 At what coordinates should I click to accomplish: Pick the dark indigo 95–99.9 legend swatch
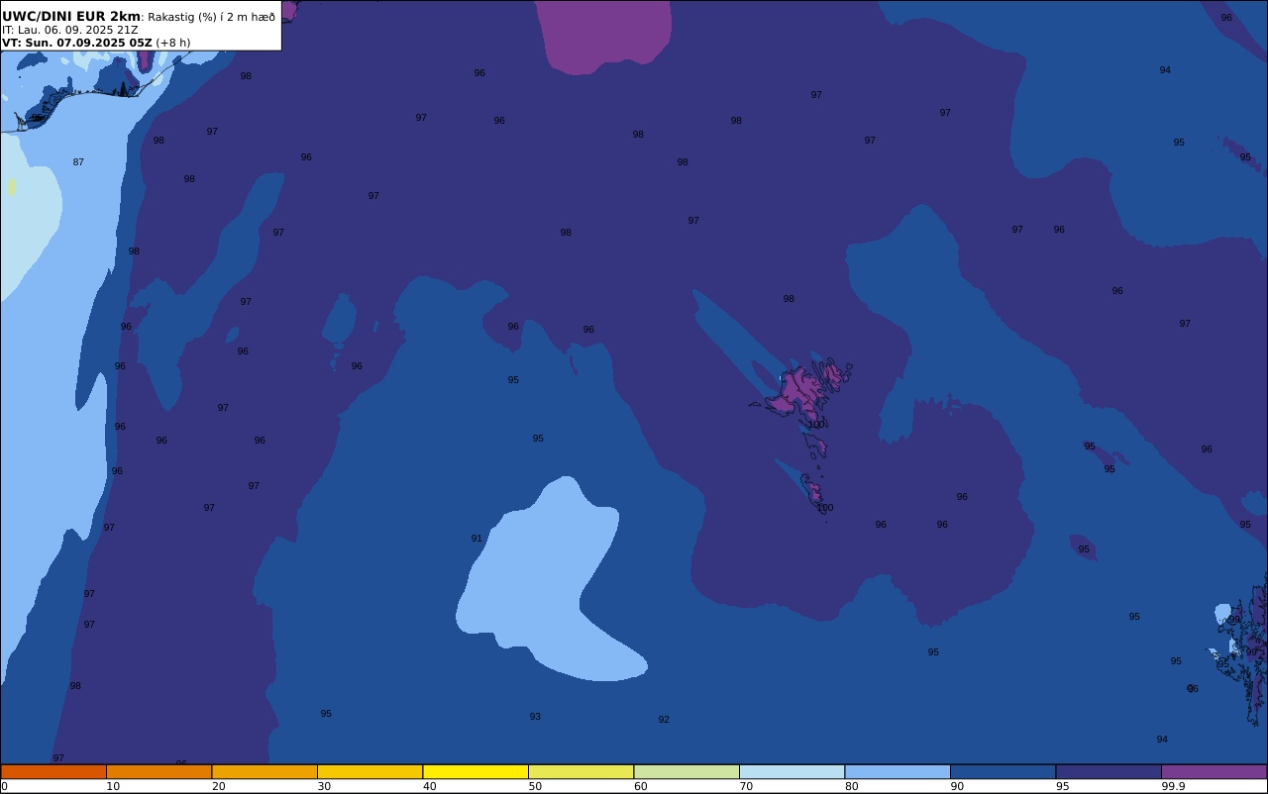pos(1109,771)
